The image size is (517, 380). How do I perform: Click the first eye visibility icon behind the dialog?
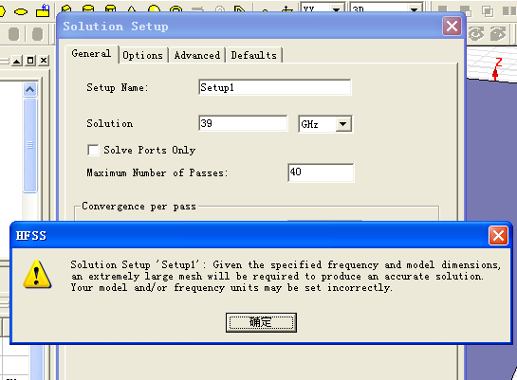point(476,33)
